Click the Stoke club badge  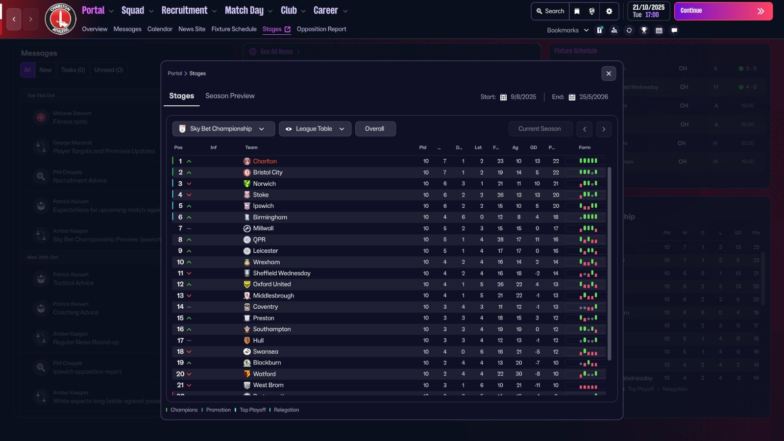[247, 195]
